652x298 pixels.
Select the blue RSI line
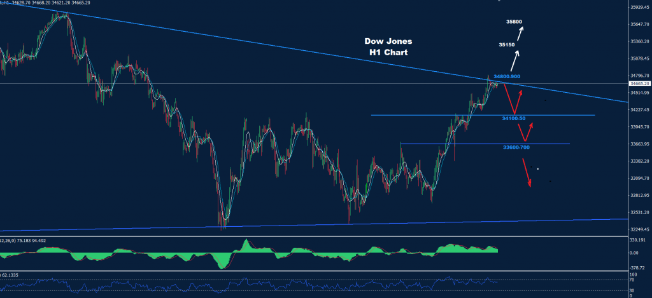click(x=250, y=284)
